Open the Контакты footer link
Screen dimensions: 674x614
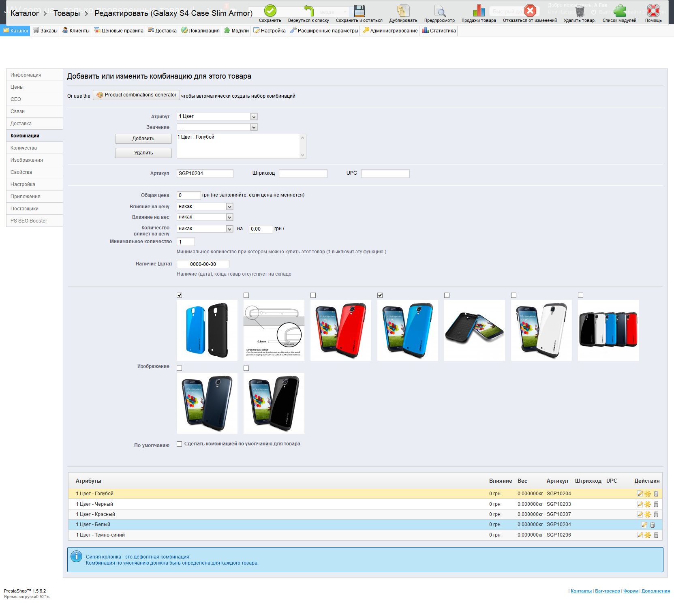tap(581, 591)
